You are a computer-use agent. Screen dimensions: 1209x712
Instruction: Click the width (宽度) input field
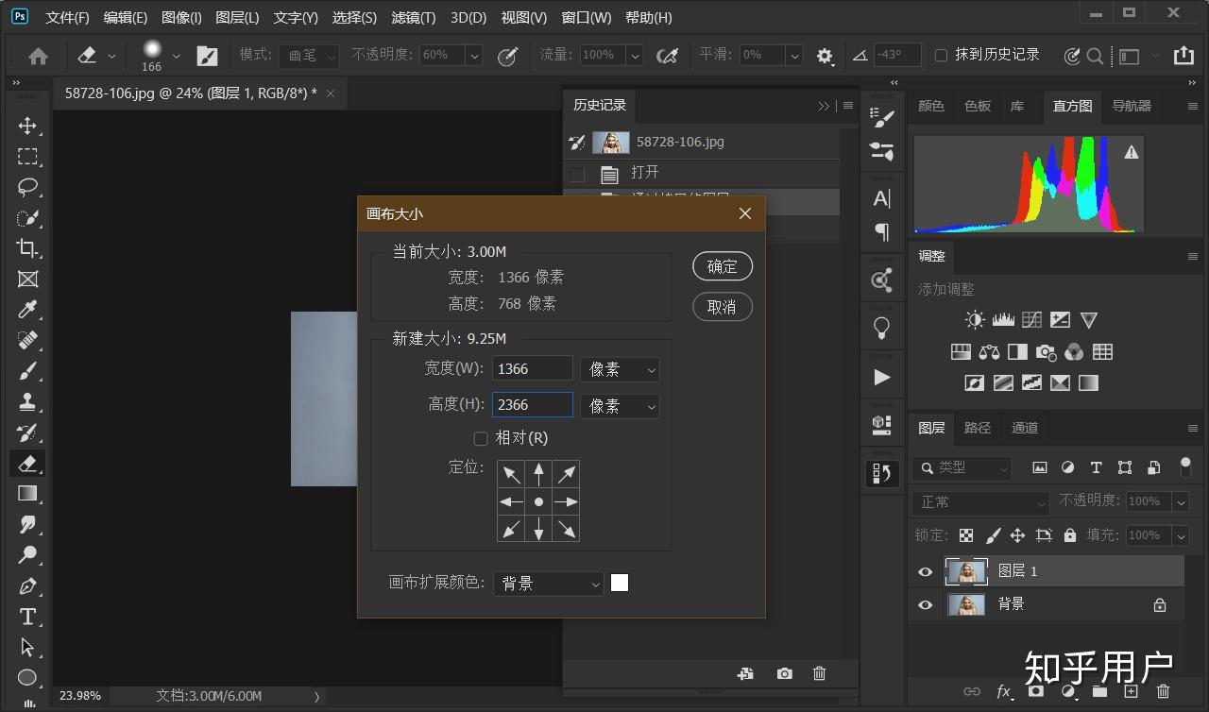coord(533,369)
